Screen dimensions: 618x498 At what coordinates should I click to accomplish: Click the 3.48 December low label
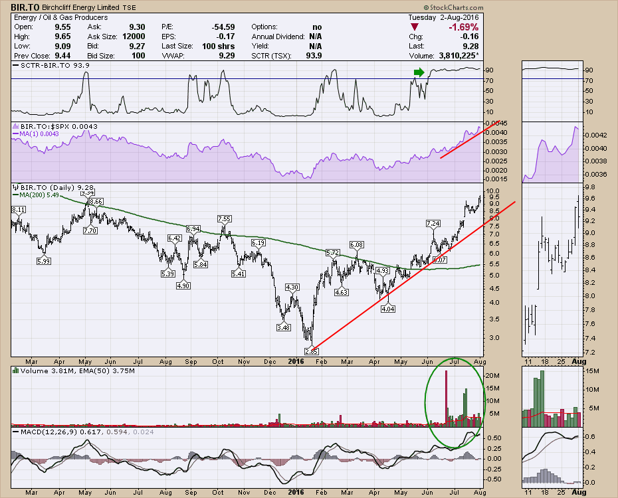point(283,327)
